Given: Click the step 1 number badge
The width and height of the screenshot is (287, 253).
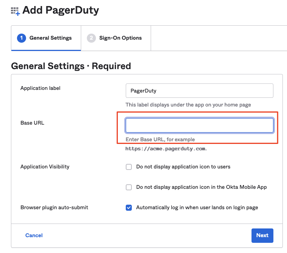Looking at the screenshot, I should [22, 38].
